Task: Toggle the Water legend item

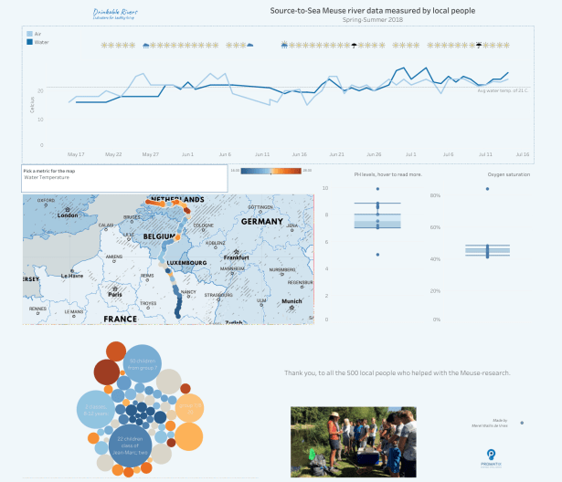Action: click(38, 41)
